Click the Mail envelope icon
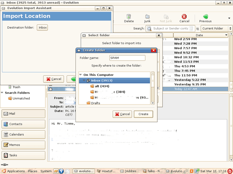The height and width of the screenshot is (174, 233). 6,113
